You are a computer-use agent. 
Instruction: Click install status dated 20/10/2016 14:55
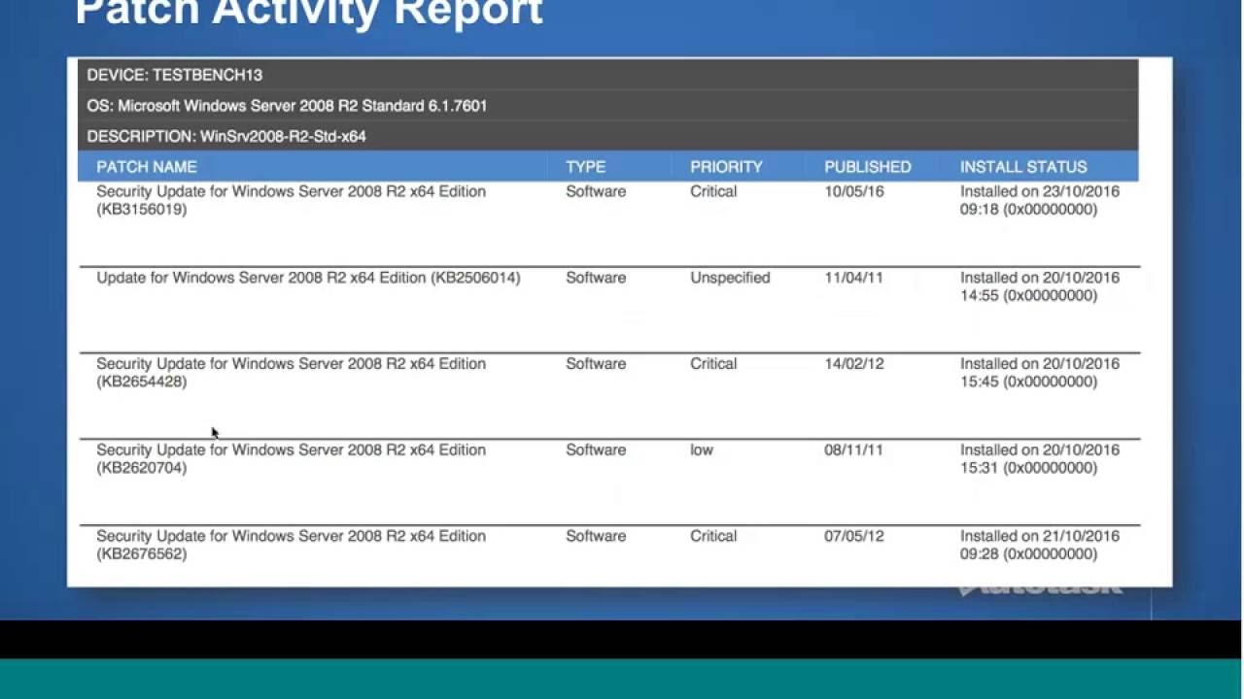click(1040, 286)
